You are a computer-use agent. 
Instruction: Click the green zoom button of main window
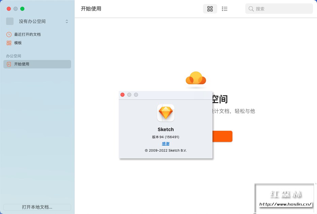[x=22, y=9]
